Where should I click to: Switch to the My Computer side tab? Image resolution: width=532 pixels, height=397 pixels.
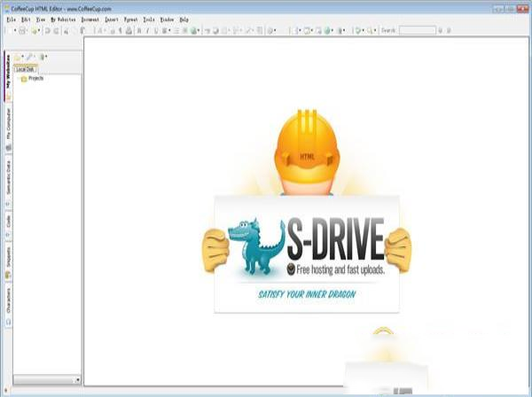[9, 128]
